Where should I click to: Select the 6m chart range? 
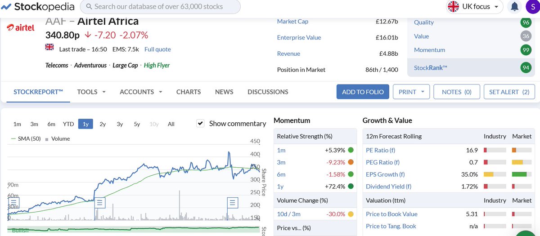(51, 124)
